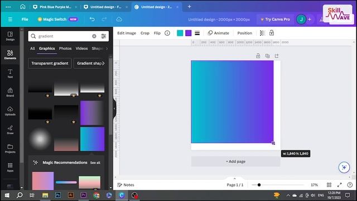Open the Canva assistant magic button
The width and height of the screenshot is (357, 201).
[x=344, y=167]
